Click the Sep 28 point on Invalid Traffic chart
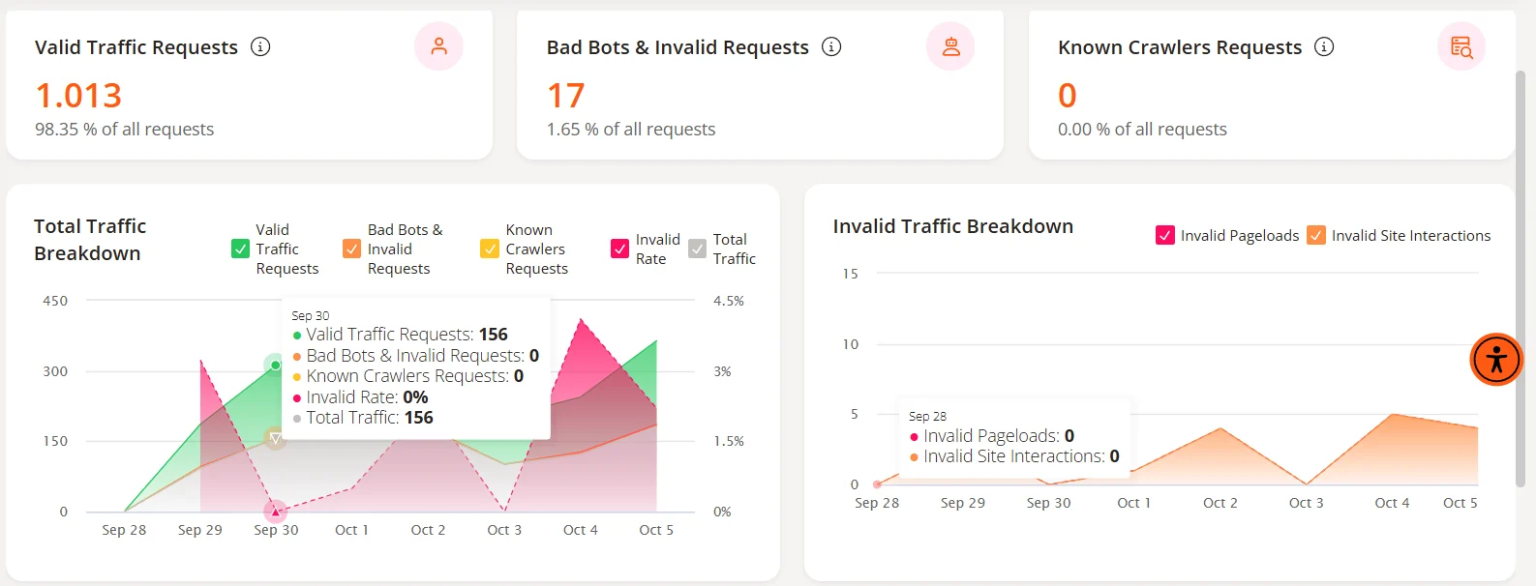The height and width of the screenshot is (586, 1536). click(x=877, y=483)
